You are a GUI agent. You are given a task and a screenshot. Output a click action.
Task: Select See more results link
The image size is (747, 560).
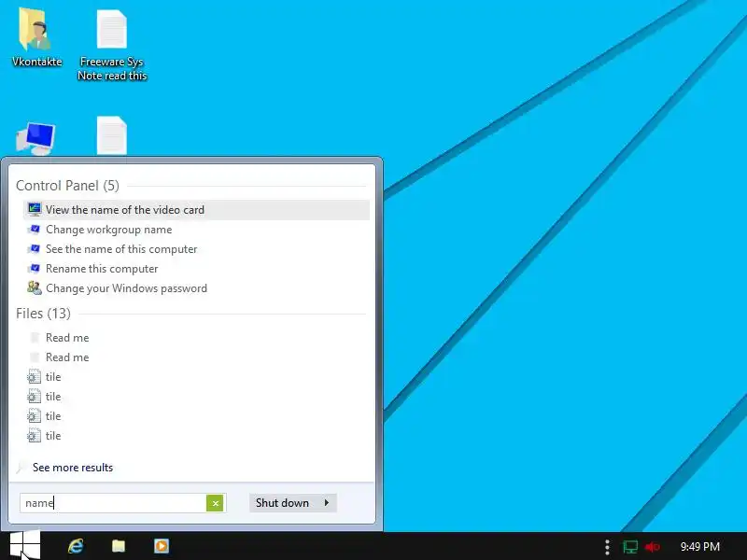point(73,468)
